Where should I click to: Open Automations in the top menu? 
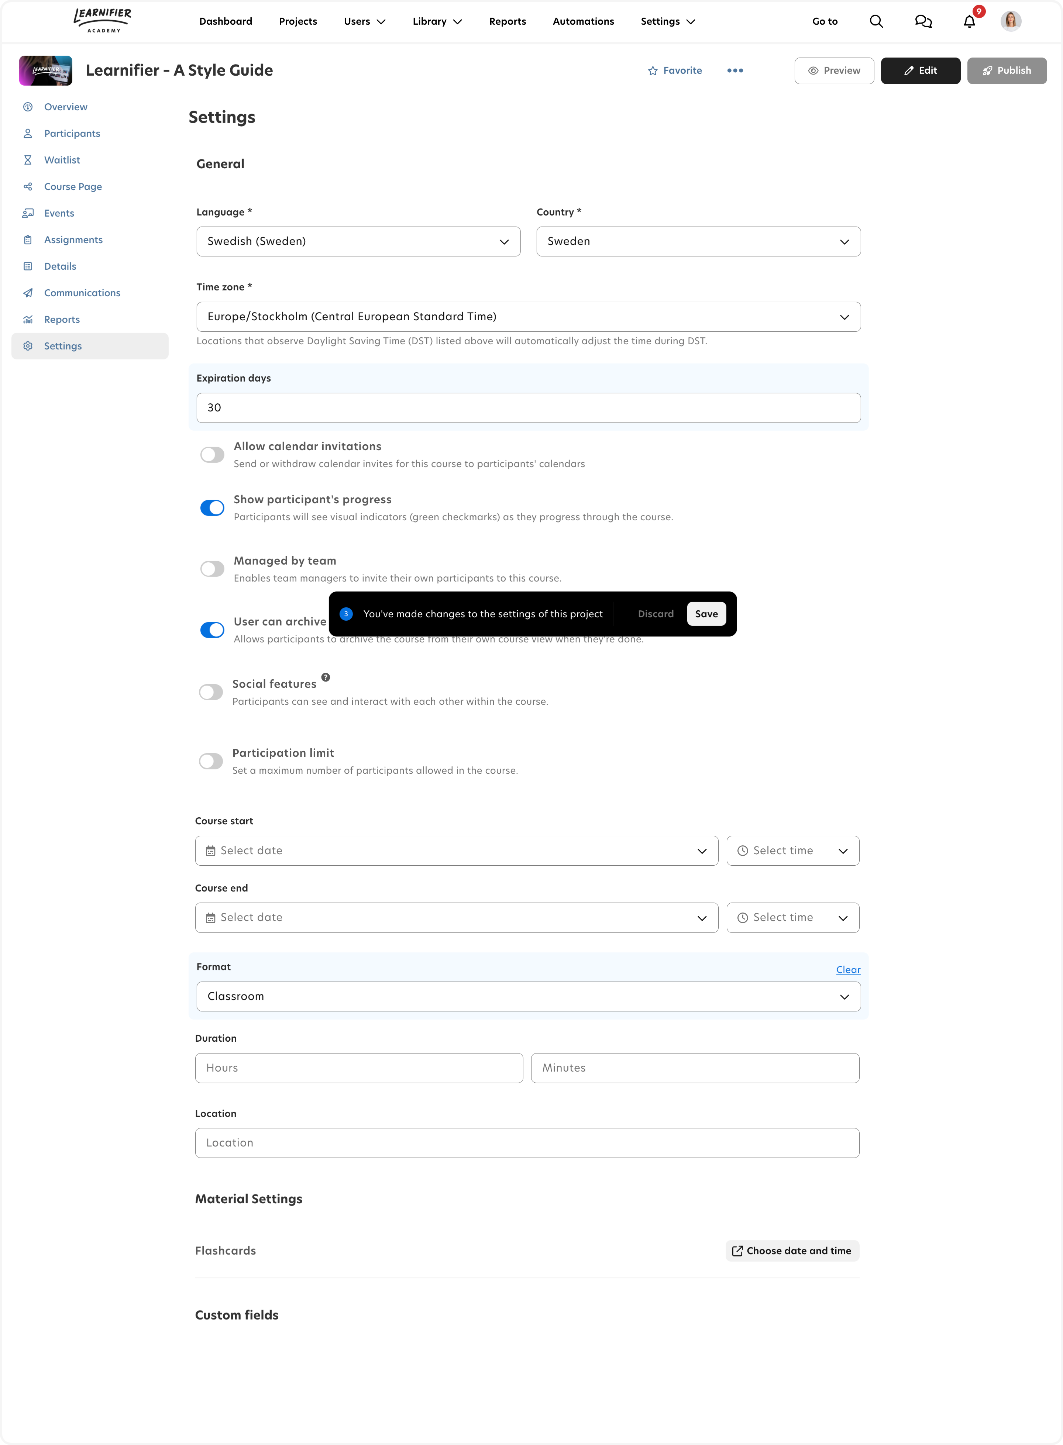583,21
